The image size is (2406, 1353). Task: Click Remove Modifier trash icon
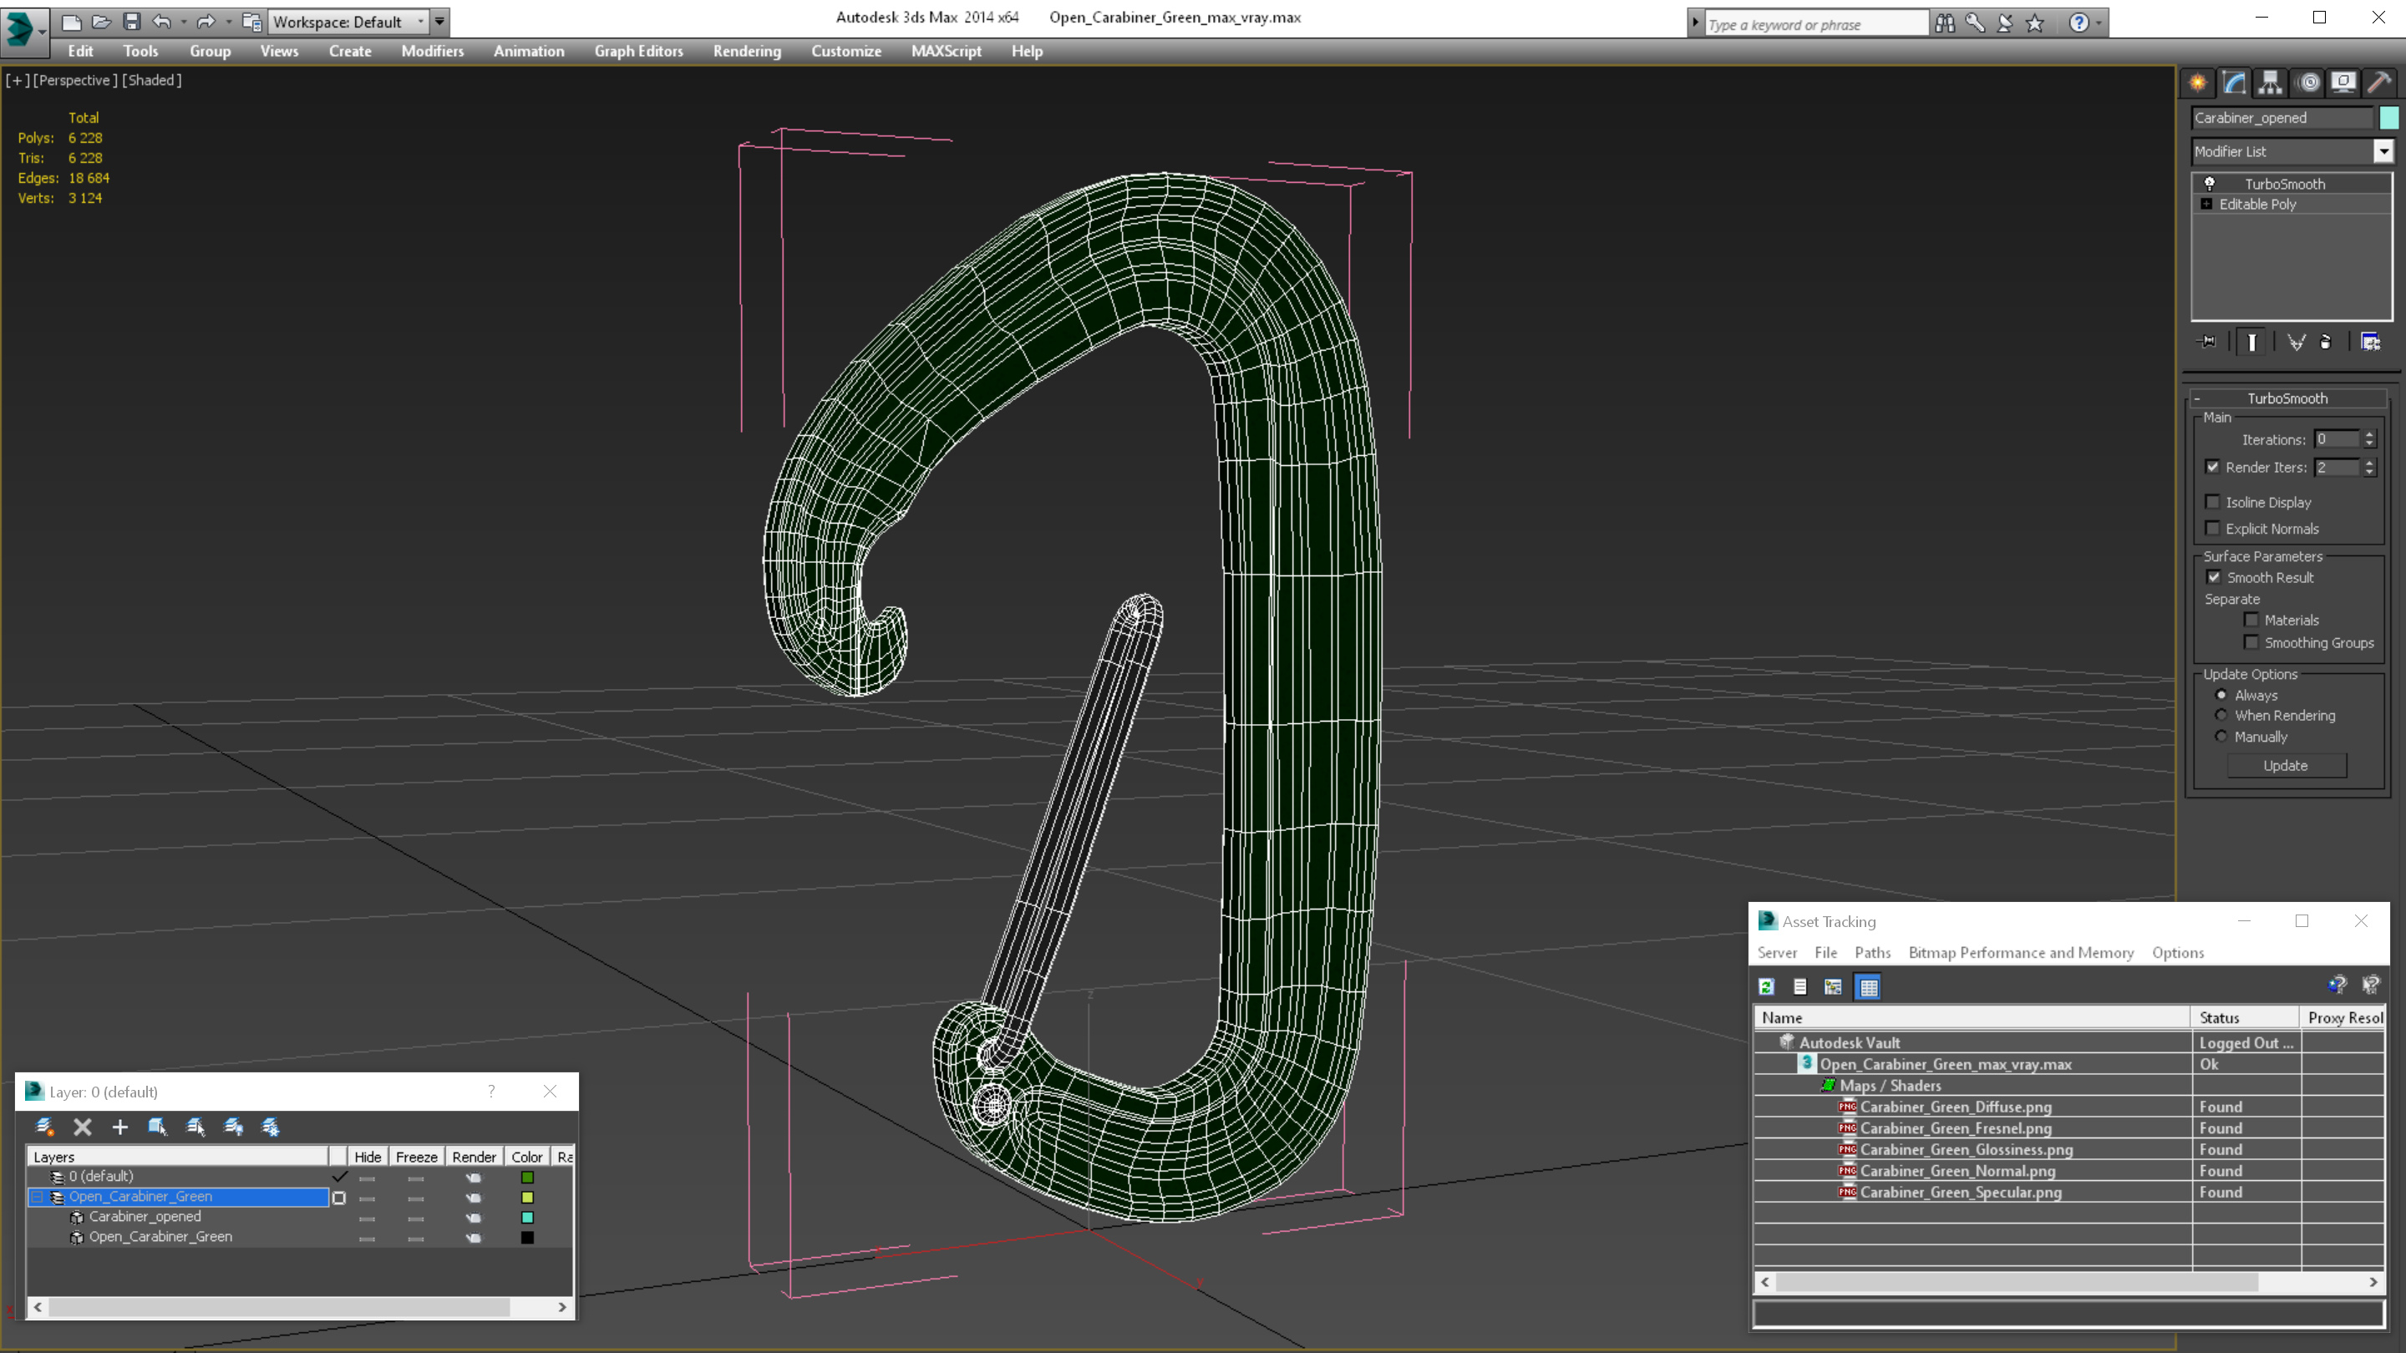coord(2326,342)
